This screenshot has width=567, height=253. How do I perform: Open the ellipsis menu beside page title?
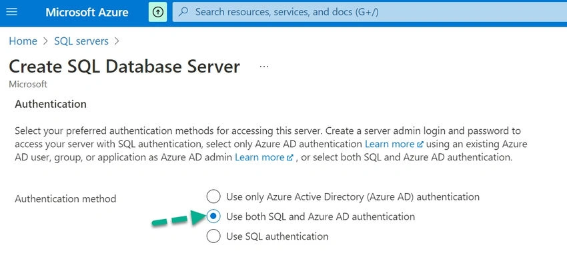[x=264, y=67]
